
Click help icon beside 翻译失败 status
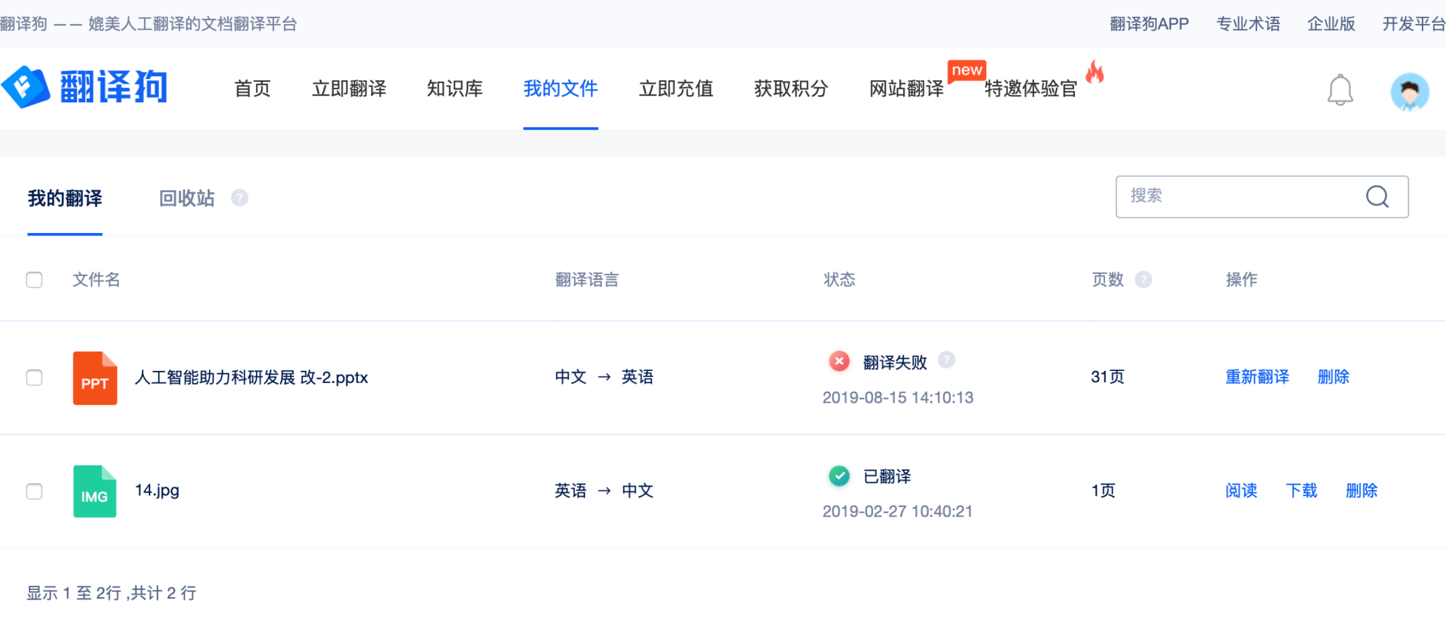pos(947,360)
